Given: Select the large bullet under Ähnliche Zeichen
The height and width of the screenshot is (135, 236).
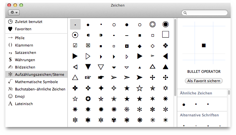Looking at the screenshot, I should point(184,105).
